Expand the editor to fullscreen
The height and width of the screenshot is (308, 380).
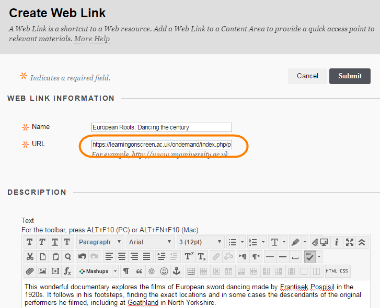349,242
